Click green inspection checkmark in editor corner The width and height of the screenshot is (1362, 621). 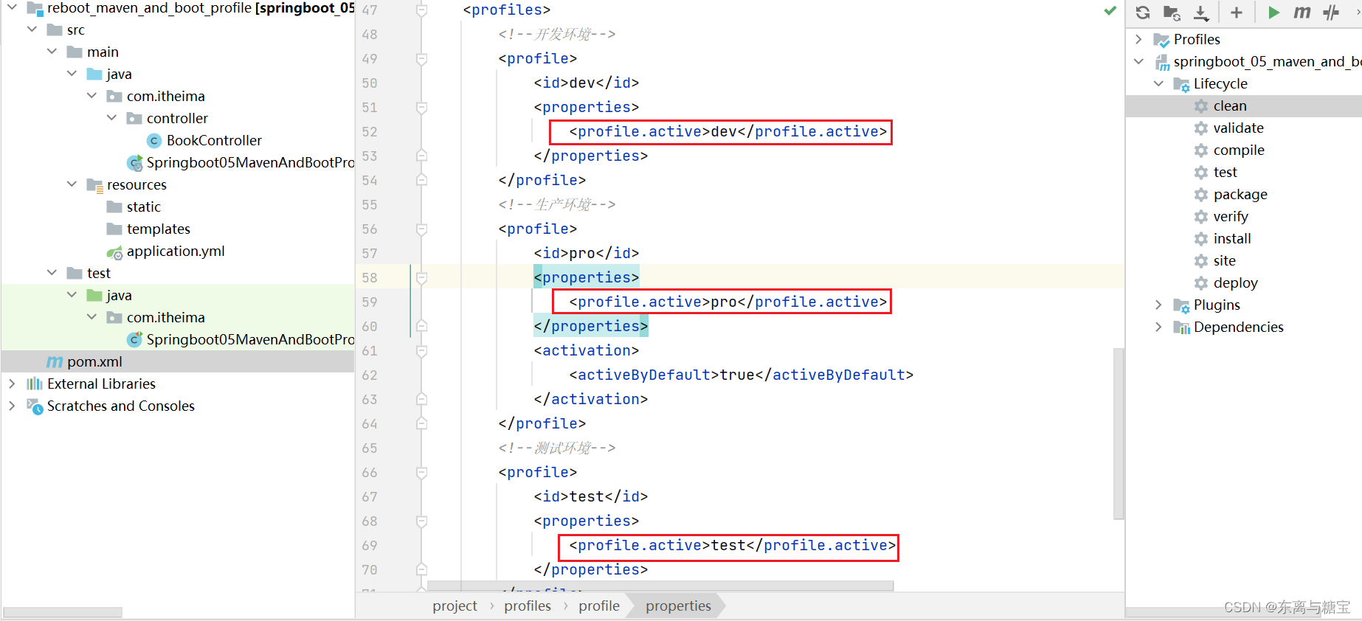tap(1110, 10)
